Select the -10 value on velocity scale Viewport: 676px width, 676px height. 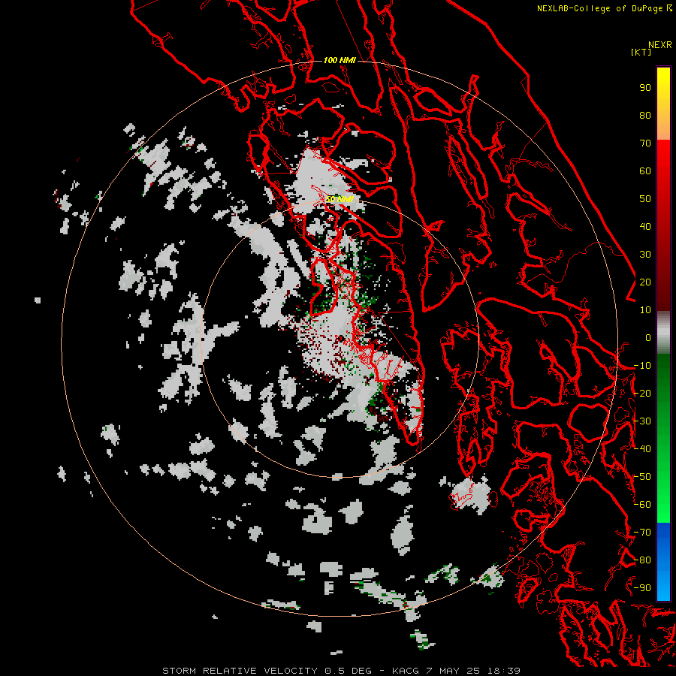click(x=642, y=366)
